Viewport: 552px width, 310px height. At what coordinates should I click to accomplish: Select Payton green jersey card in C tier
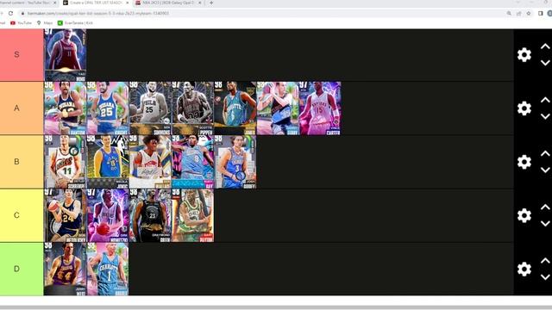coord(192,215)
